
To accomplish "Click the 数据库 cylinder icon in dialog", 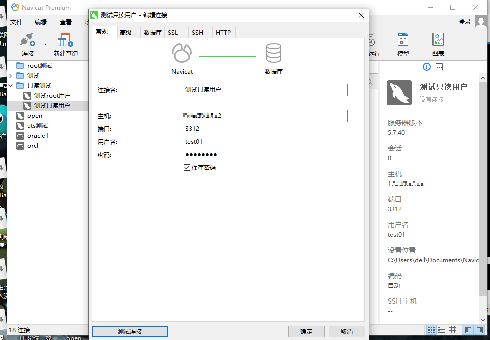I will (x=274, y=53).
